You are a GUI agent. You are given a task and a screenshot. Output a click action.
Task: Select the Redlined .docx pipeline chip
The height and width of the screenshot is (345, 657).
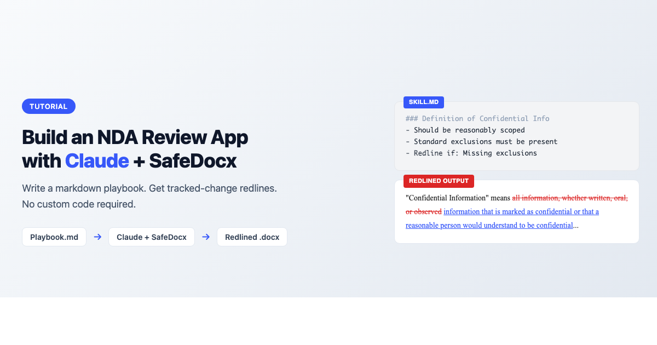(x=252, y=237)
